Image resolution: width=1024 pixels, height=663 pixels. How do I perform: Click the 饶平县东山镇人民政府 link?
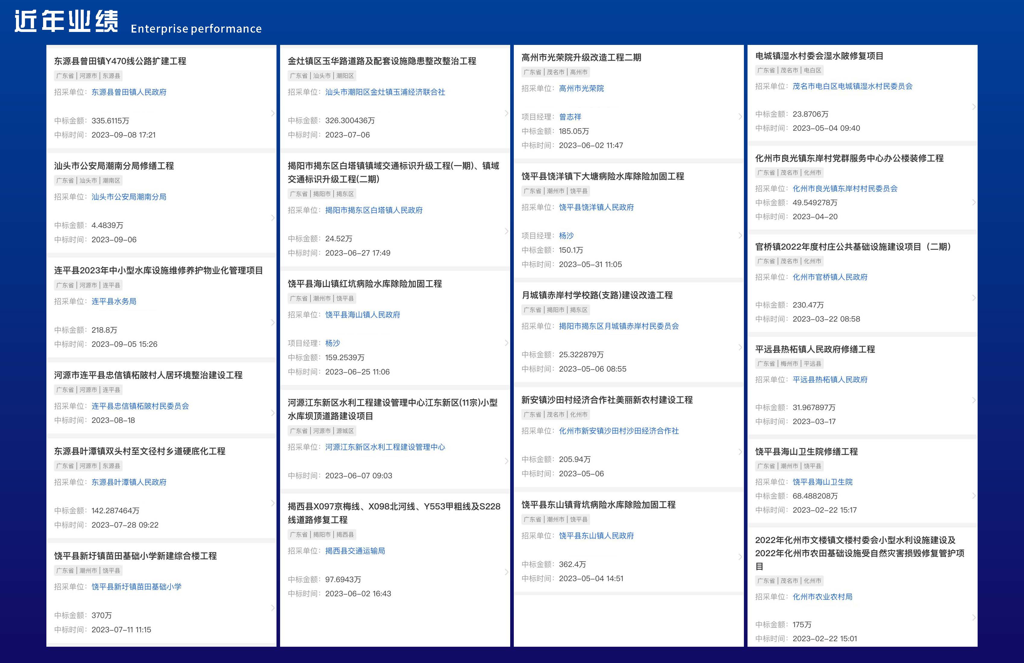click(597, 536)
